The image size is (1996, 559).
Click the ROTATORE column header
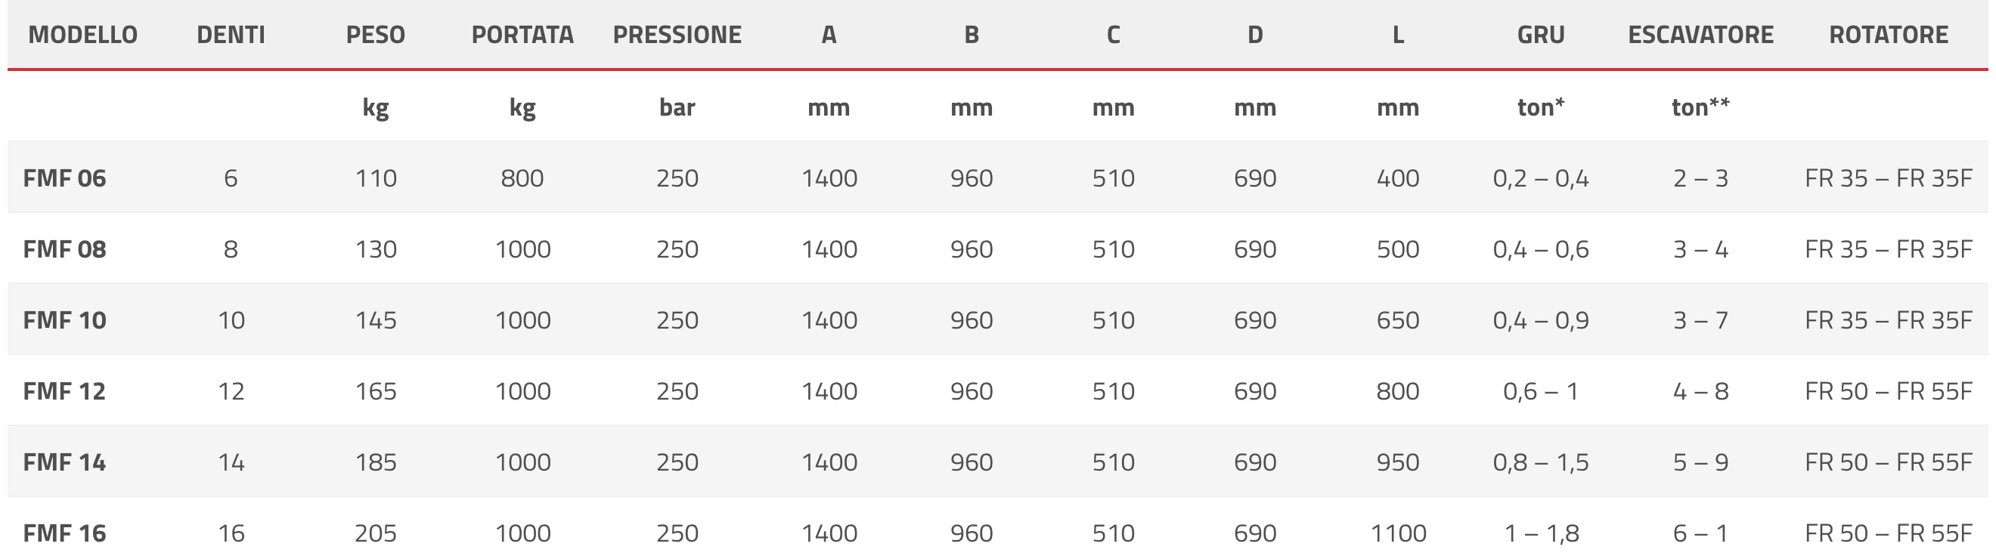tap(1889, 35)
